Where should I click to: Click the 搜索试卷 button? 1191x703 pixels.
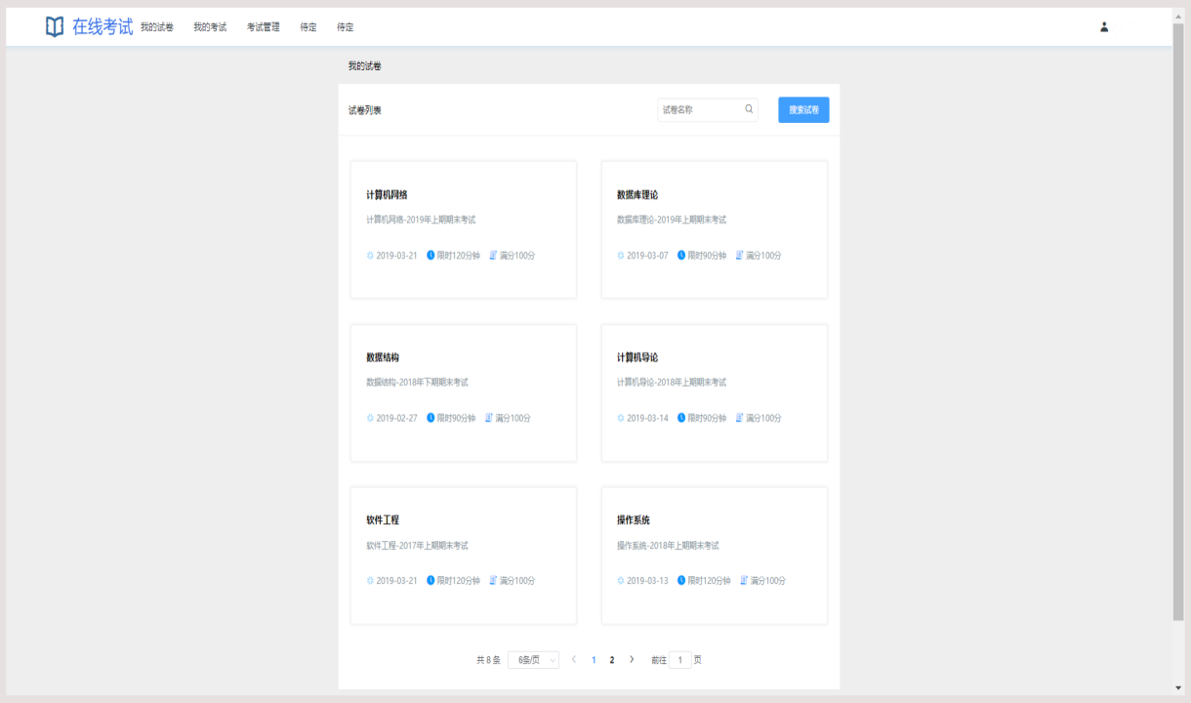pos(803,110)
